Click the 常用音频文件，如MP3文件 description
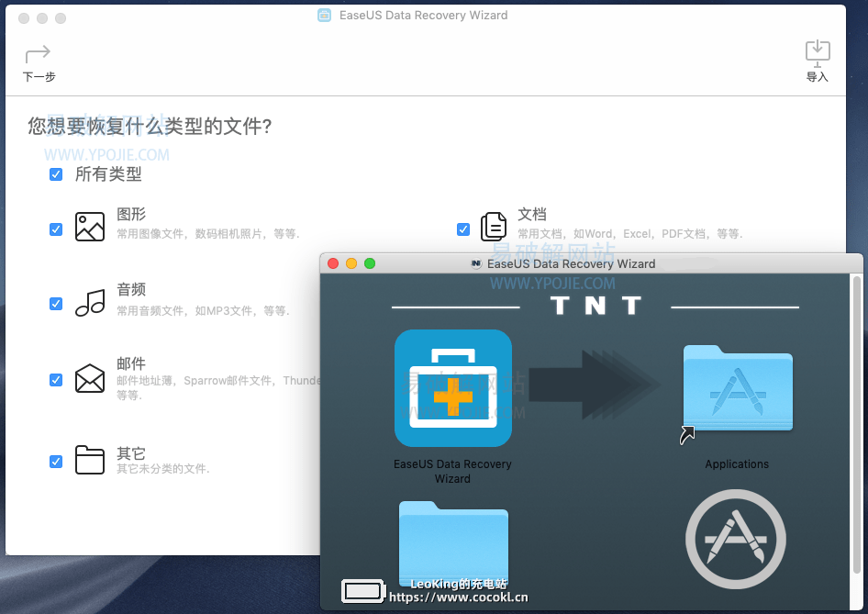 tap(203, 310)
